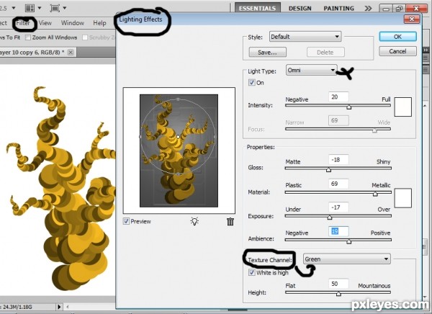
Task: Click the light center handle in the preview
Action: 179,136
